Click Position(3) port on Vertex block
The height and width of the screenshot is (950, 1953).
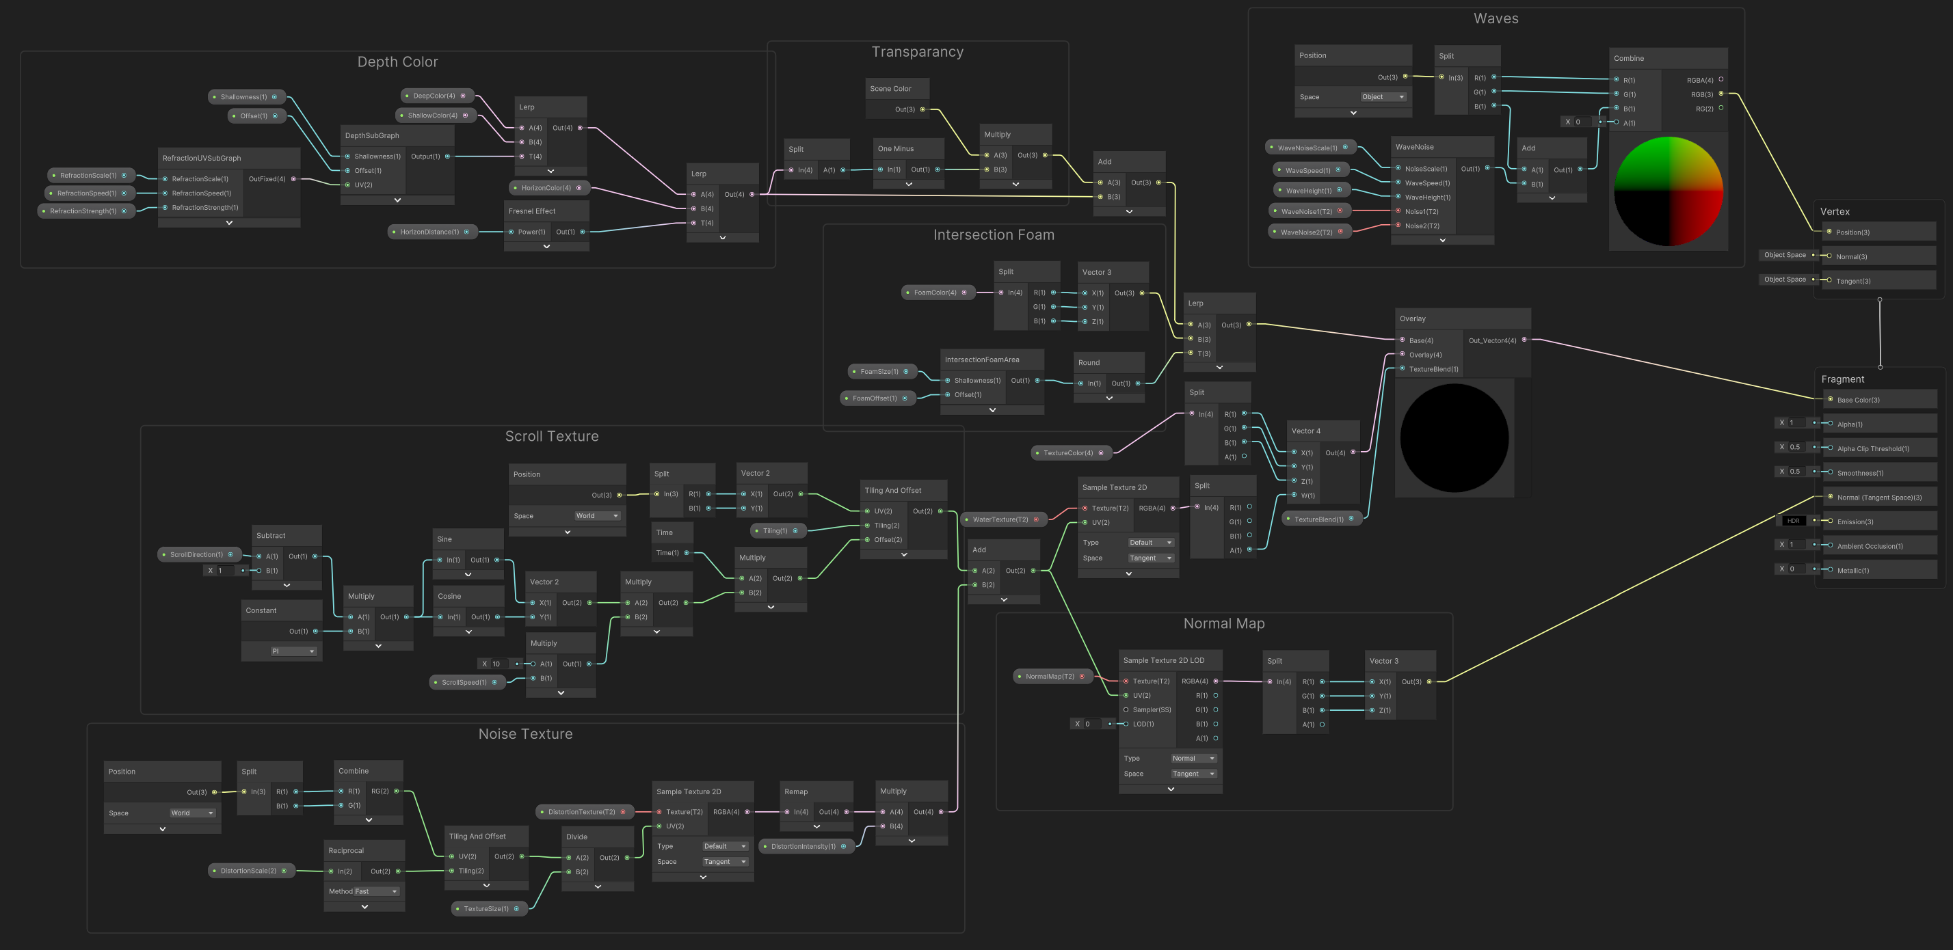coord(1829,232)
